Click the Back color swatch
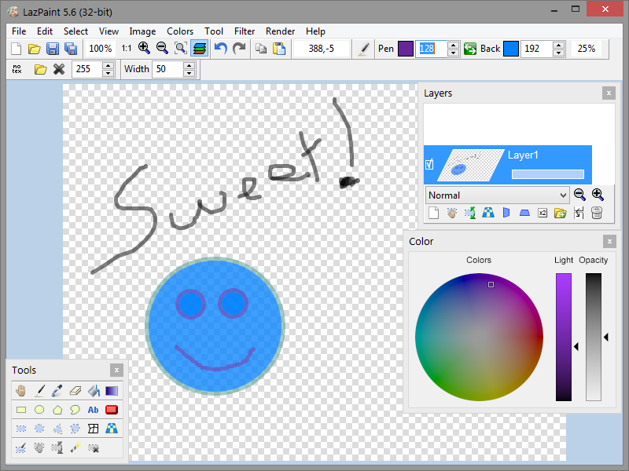Screen dimensions: 629x471 tap(511, 49)
